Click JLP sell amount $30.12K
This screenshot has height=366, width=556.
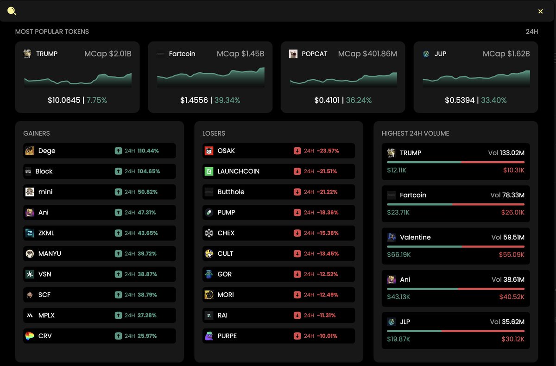point(513,339)
